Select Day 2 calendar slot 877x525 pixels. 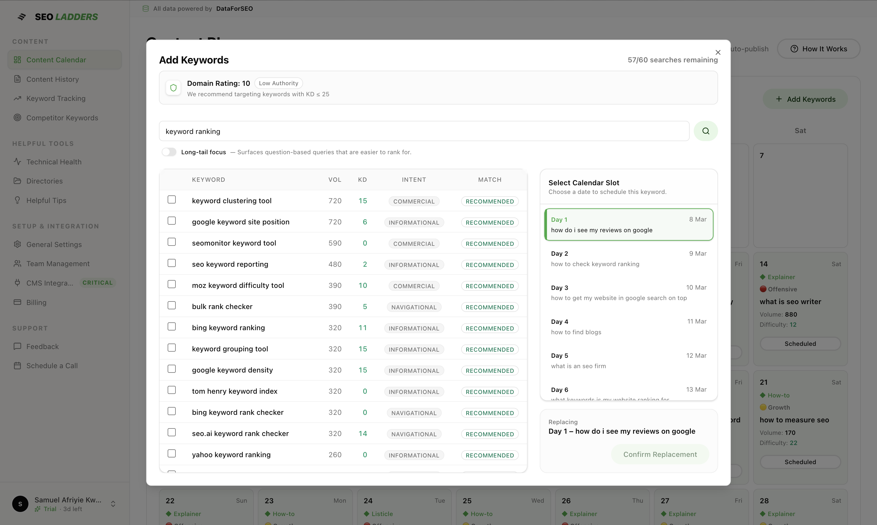tap(628, 259)
